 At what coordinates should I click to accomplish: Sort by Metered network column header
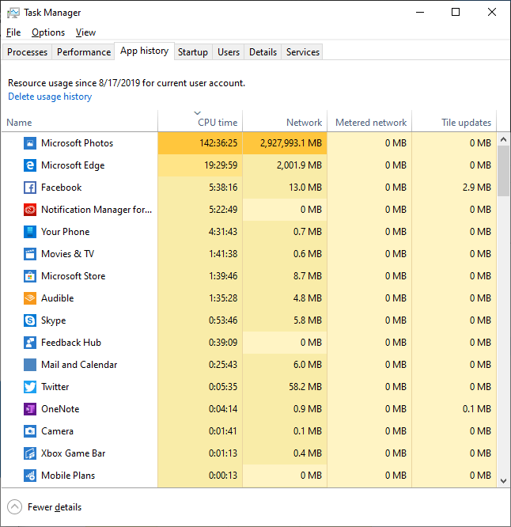tap(369, 121)
